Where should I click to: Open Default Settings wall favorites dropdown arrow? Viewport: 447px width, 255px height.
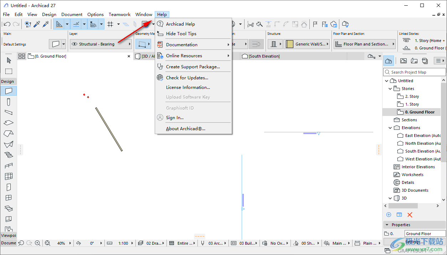coord(64,44)
